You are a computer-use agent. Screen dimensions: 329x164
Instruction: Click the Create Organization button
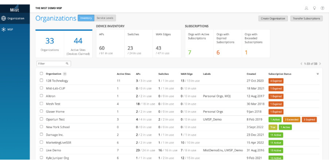(x=273, y=19)
